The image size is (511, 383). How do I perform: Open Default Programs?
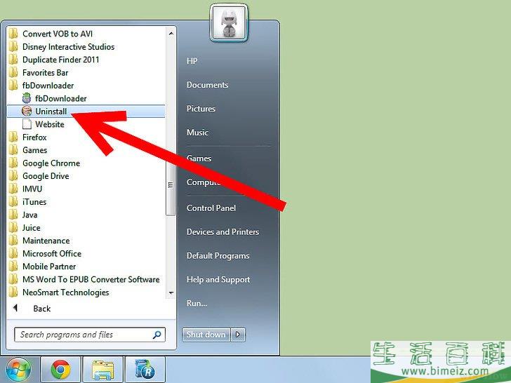[x=218, y=255]
